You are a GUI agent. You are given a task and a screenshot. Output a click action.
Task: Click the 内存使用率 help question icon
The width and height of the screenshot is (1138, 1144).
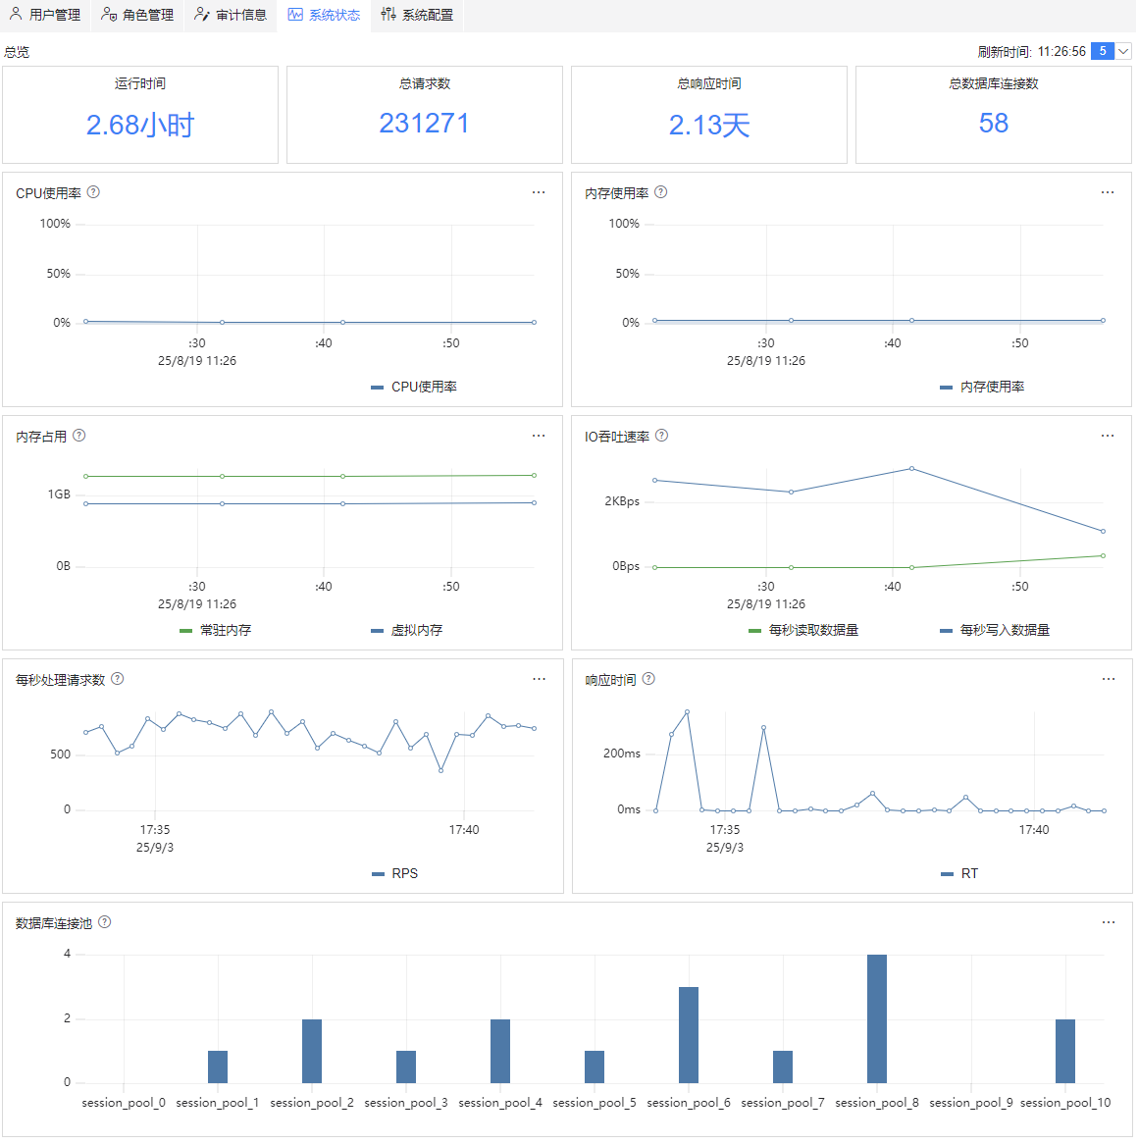pyautogui.click(x=661, y=192)
